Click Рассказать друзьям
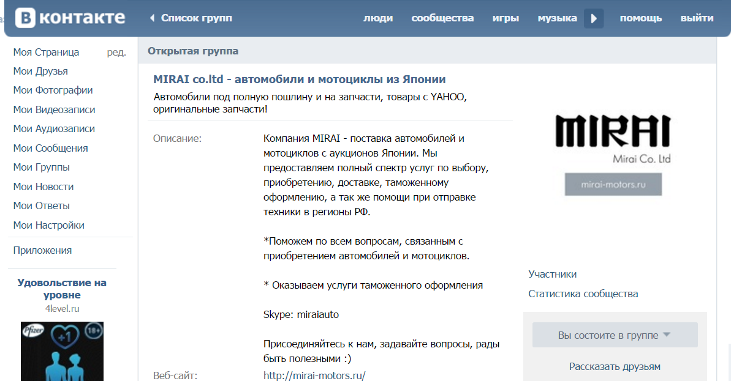 coord(615,366)
